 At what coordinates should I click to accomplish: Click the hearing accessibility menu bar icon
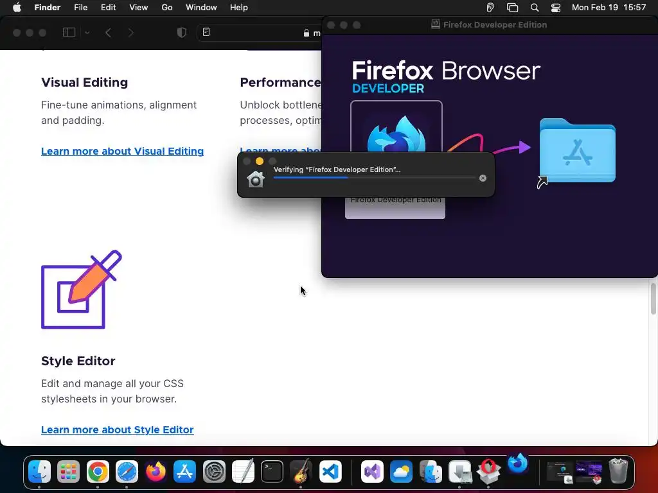(x=490, y=8)
